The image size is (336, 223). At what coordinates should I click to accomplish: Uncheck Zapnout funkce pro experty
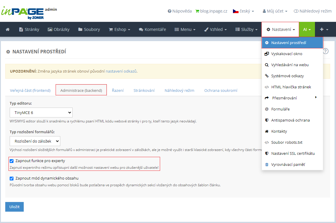(x=12, y=161)
